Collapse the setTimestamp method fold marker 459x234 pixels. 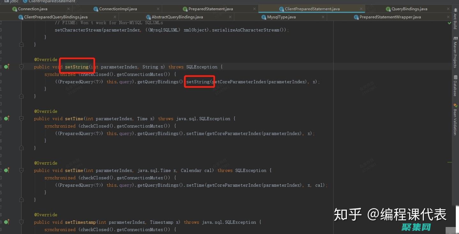coord(21,222)
